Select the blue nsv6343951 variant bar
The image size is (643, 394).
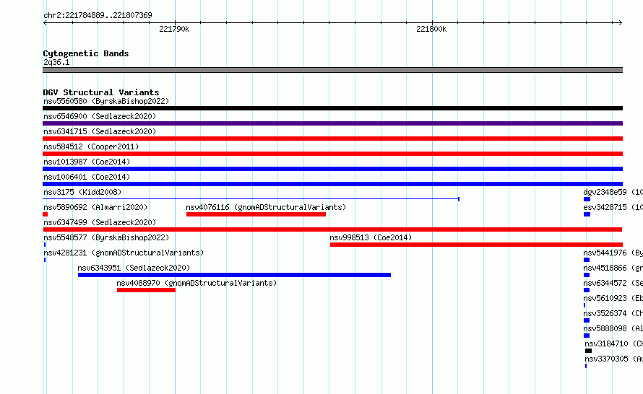coord(234,275)
